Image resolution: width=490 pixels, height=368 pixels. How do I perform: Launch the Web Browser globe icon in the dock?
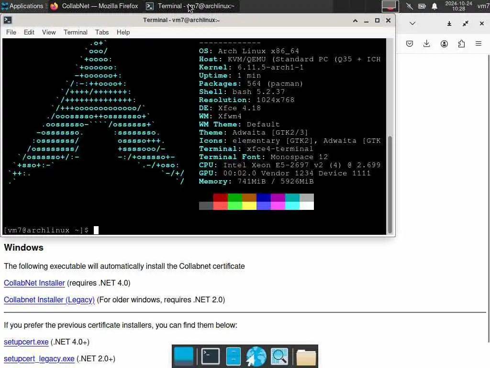click(x=256, y=356)
